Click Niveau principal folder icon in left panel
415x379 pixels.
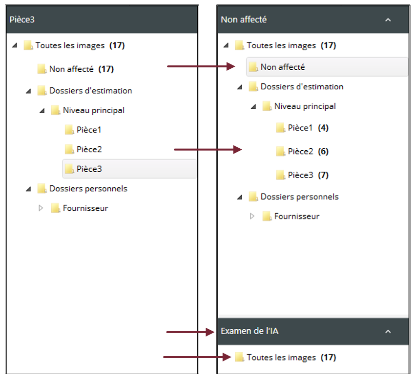coord(56,111)
